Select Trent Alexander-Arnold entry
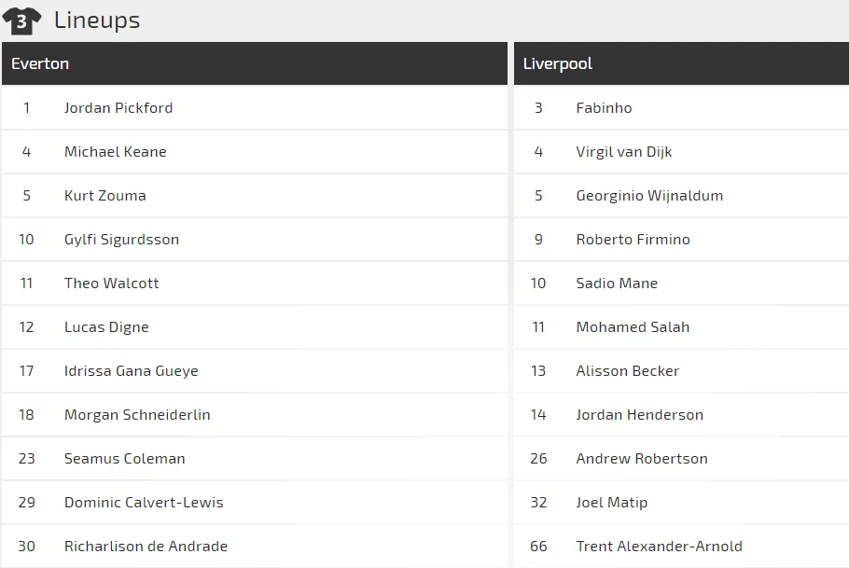Viewport: 849px width, 568px height. tap(660, 546)
